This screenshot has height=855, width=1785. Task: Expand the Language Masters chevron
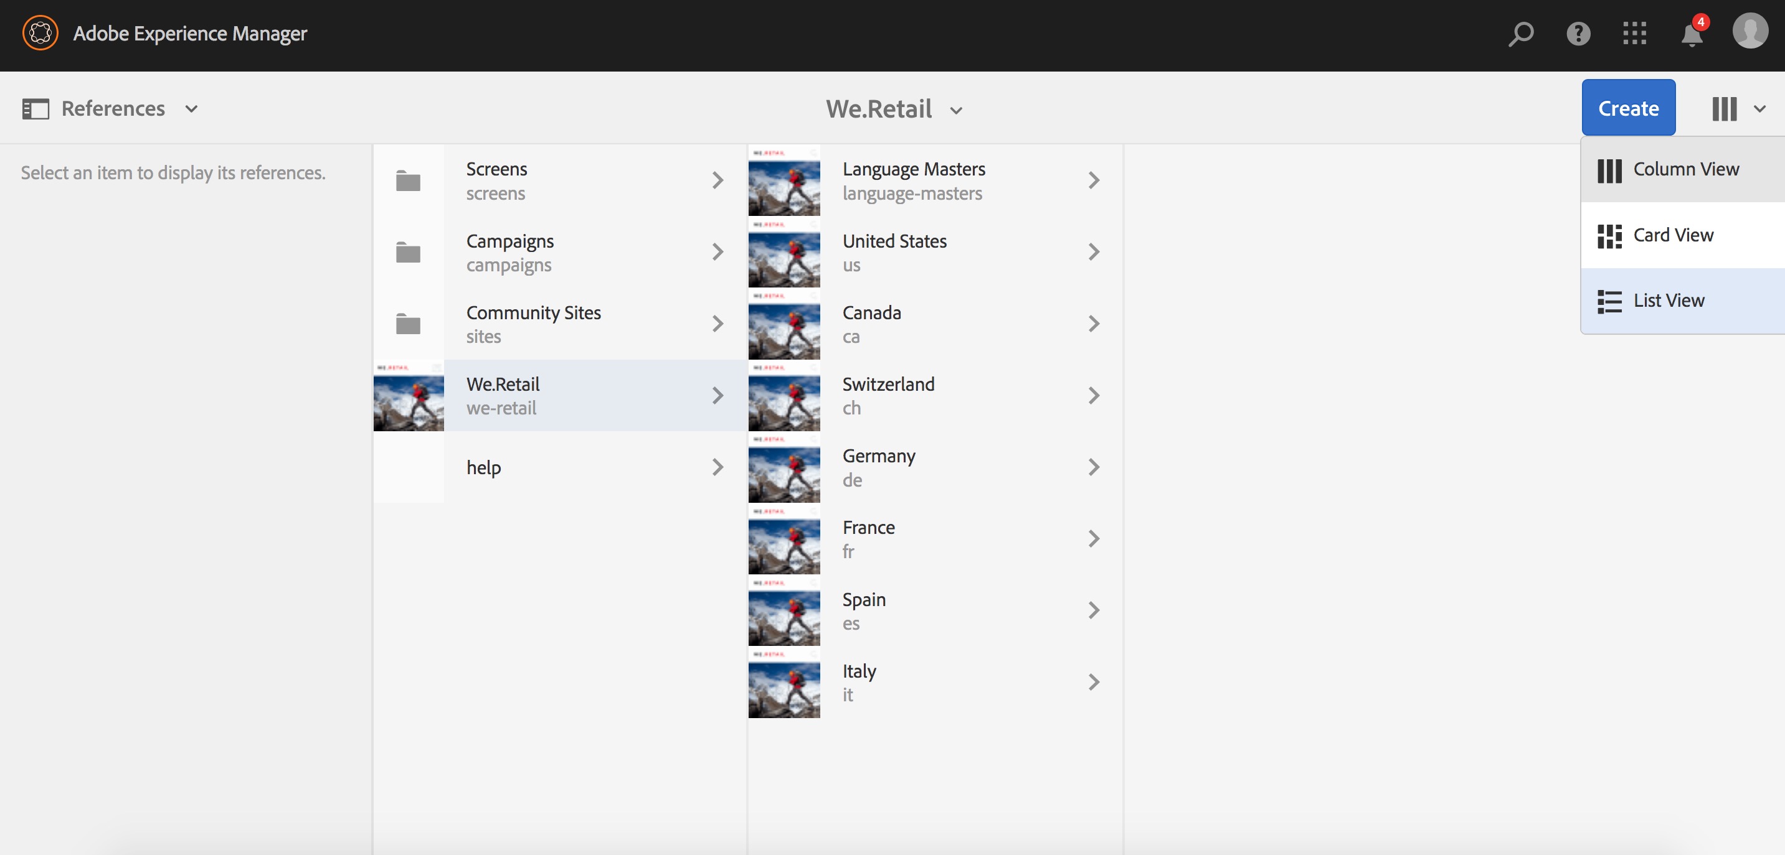point(1094,180)
